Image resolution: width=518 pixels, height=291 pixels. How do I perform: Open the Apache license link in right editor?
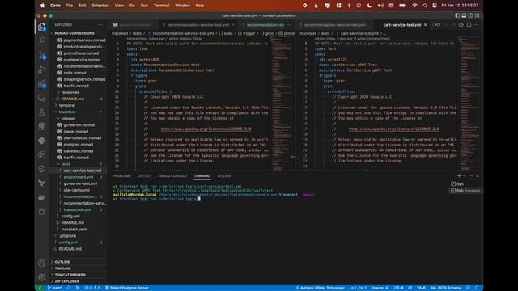[394, 129]
